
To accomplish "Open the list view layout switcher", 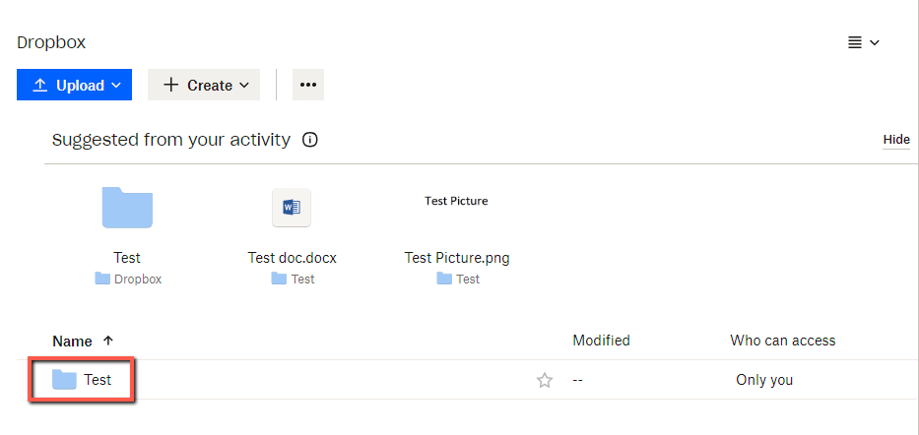I will tap(864, 42).
